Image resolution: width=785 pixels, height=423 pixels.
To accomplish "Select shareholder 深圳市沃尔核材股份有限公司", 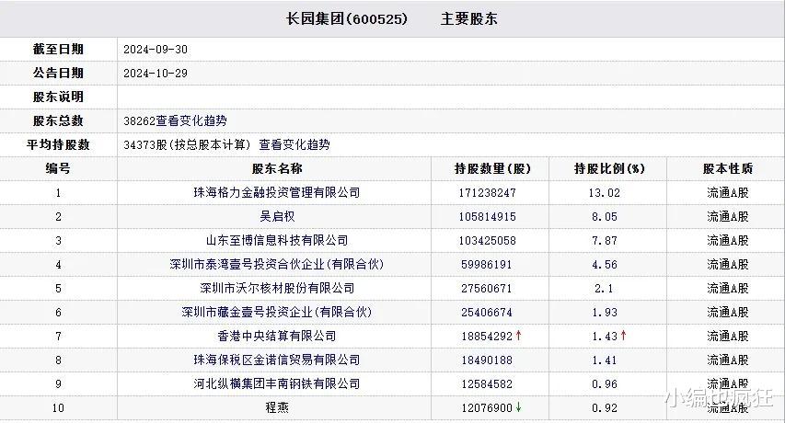I will 277,288.
